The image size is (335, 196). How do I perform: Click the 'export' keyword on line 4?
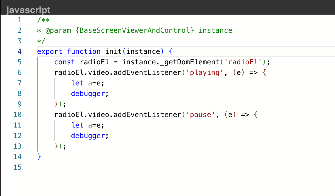point(50,51)
